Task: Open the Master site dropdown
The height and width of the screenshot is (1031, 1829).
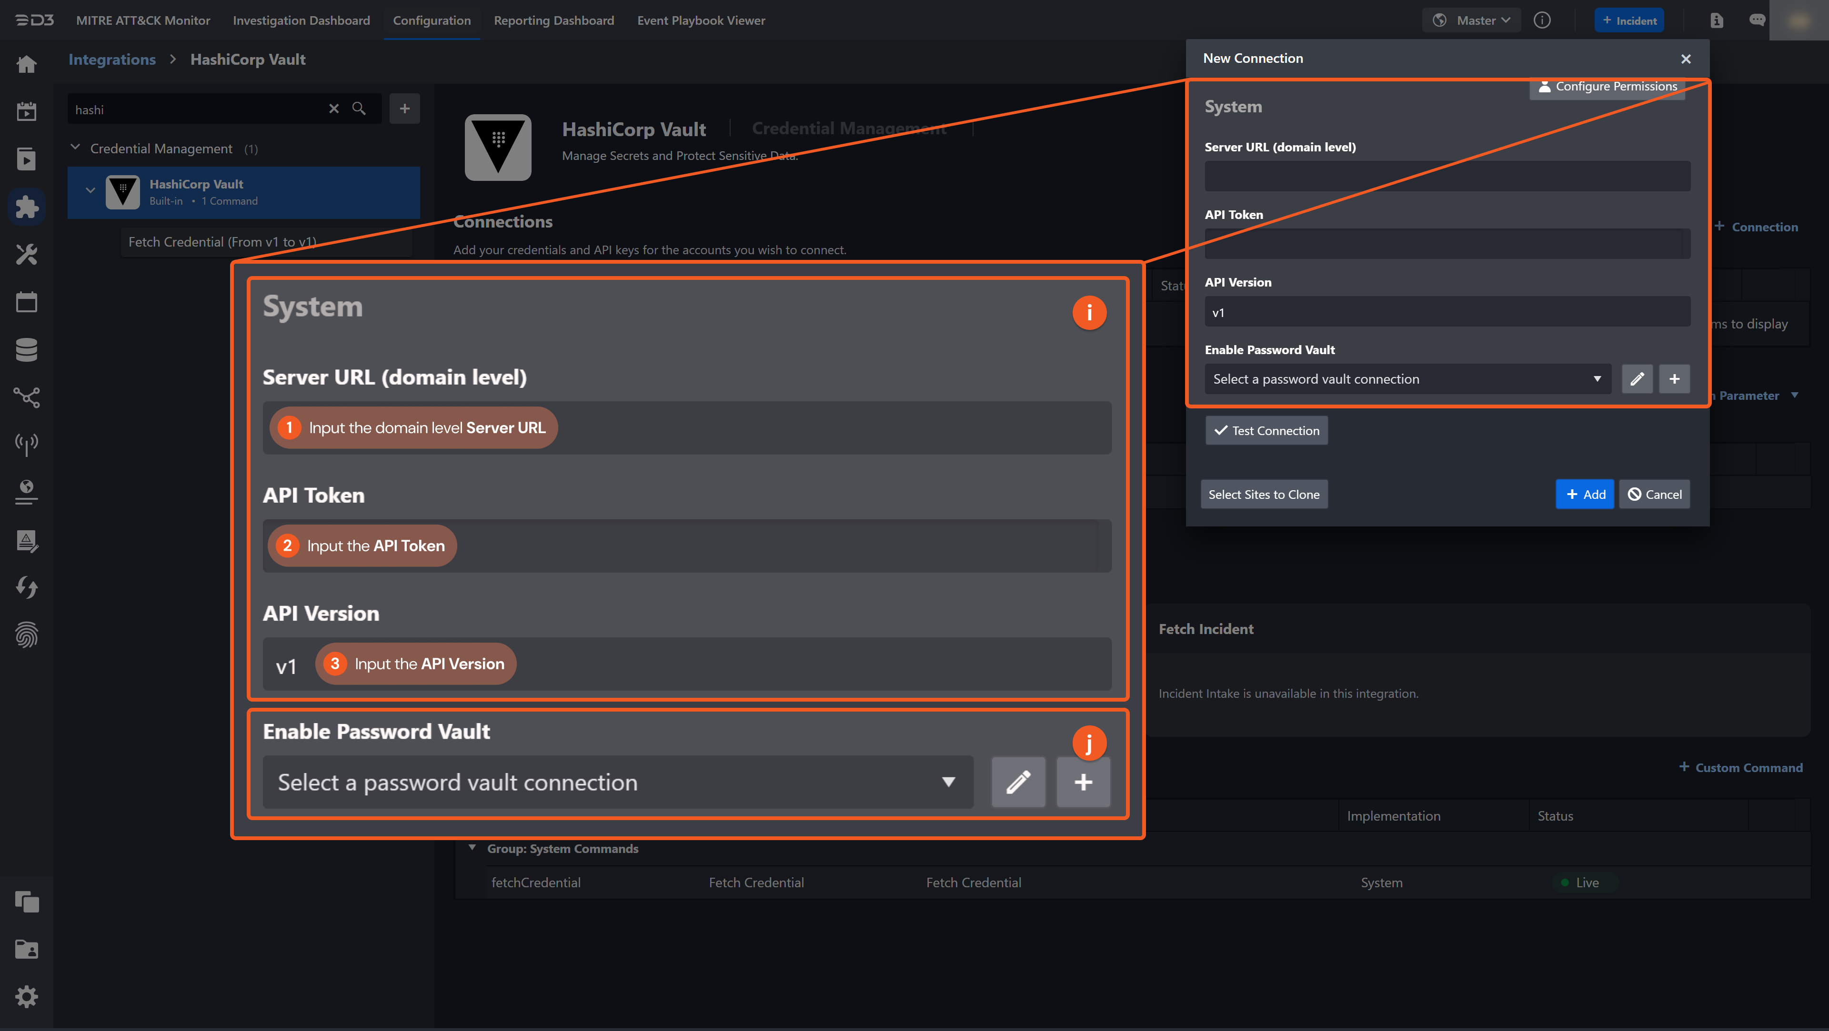Action: pyautogui.click(x=1471, y=20)
